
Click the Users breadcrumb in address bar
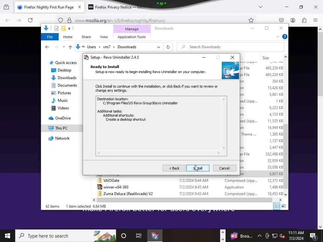coord(91,47)
